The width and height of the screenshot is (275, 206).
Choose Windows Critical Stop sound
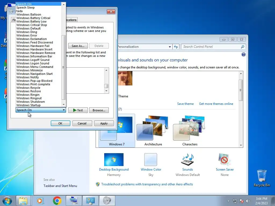[x=39, y=25]
